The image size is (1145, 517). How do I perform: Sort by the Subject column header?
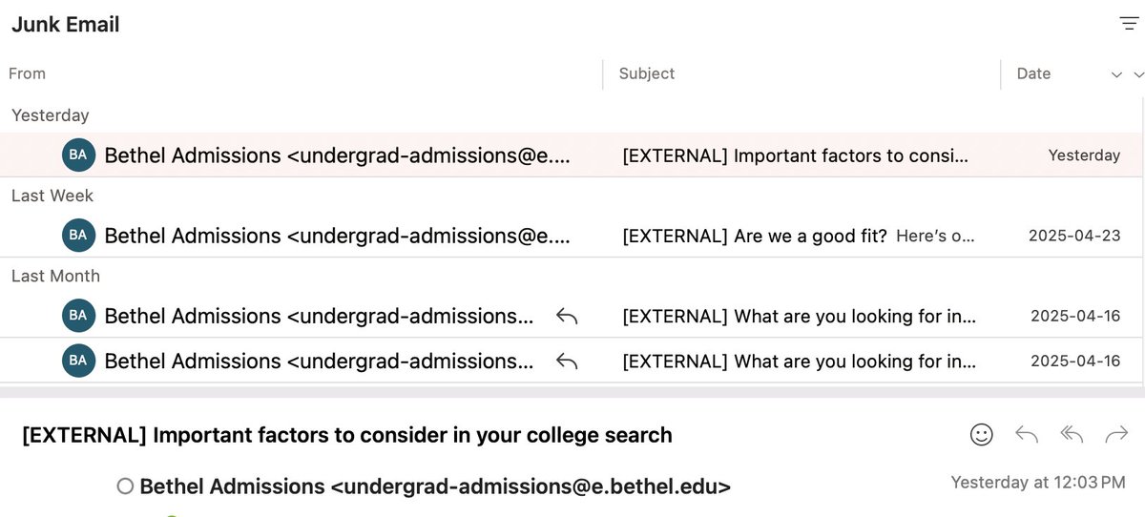point(646,73)
